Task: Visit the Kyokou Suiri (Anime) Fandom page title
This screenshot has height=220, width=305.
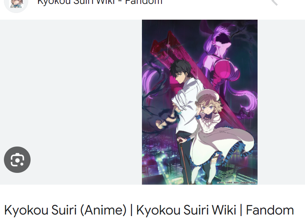Action: tap(149, 210)
